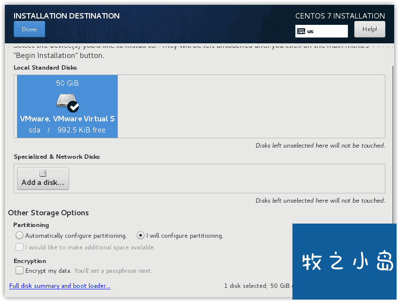Click the 'Local Standard Disks' heading

click(45, 68)
